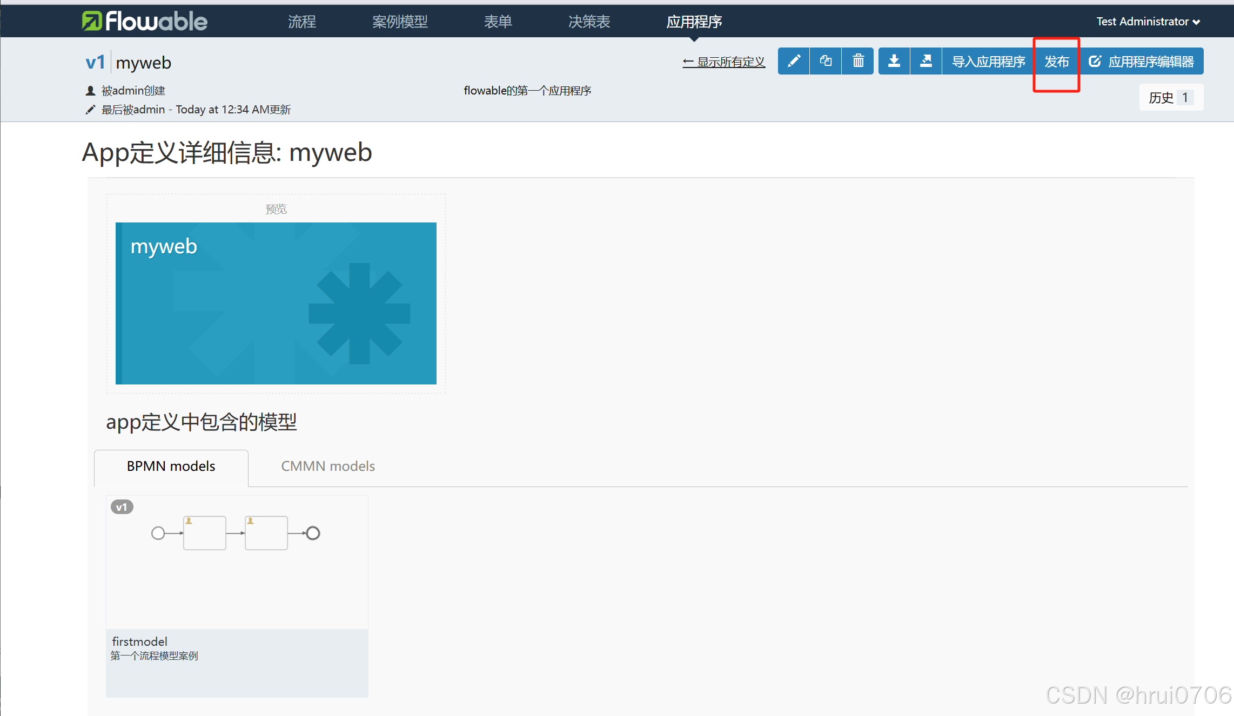Open the Test Administrator dropdown
1234x716 pixels.
click(1142, 22)
